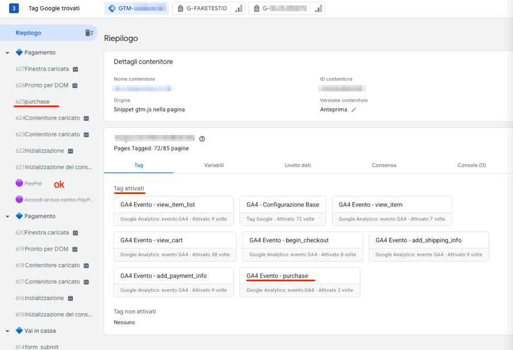Viewport: 513px width, 350px height.
Task: Open the Consenso tab
Action: point(384,165)
